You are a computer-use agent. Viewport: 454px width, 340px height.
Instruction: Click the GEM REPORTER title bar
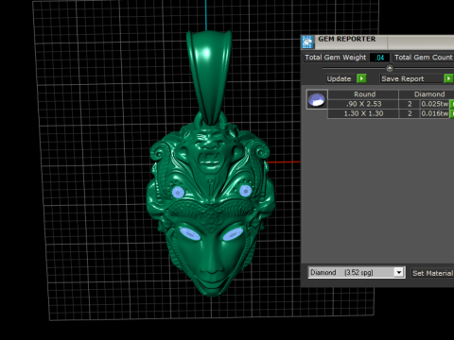coord(377,42)
